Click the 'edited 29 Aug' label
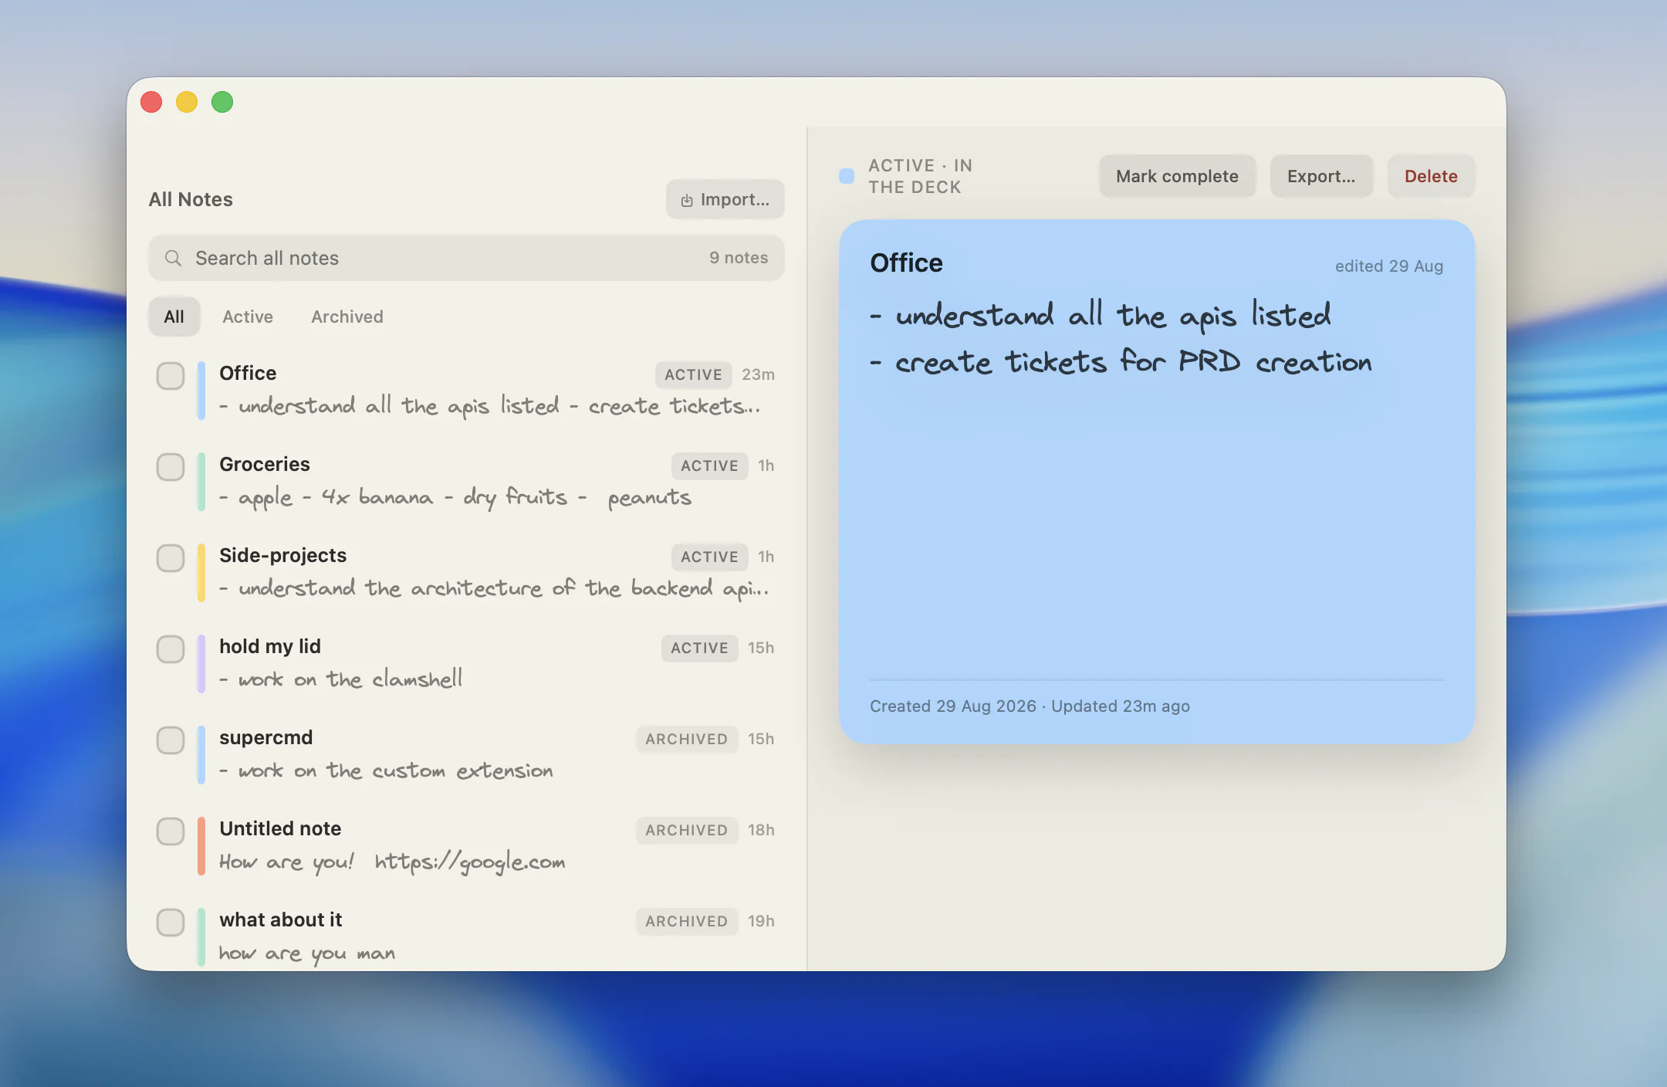 click(x=1389, y=266)
